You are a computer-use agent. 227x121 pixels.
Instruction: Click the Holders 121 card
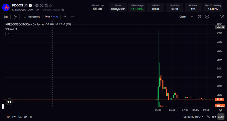tap(193, 7)
